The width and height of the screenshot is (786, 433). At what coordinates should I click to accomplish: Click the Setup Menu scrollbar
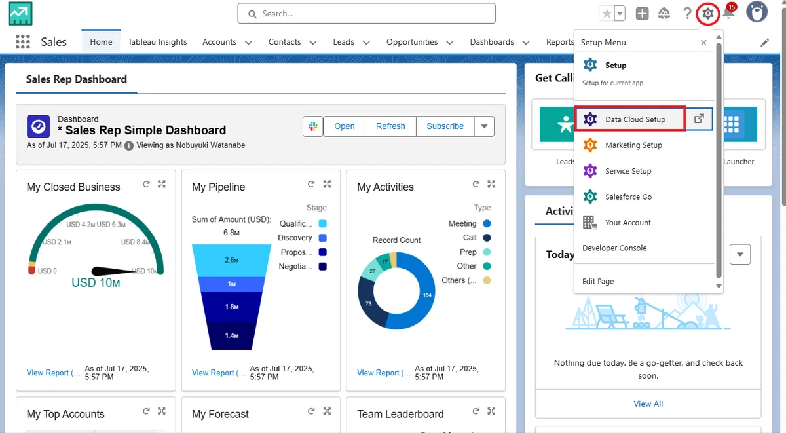pos(719,160)
